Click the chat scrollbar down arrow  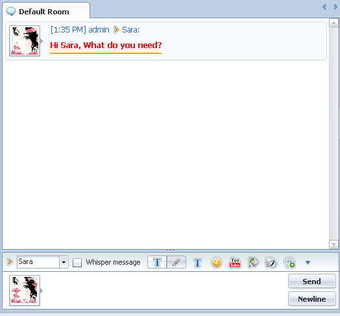(334, 244)
